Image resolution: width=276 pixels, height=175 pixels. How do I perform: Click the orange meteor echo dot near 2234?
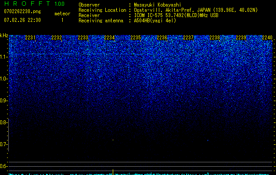[x=113, y=140]
